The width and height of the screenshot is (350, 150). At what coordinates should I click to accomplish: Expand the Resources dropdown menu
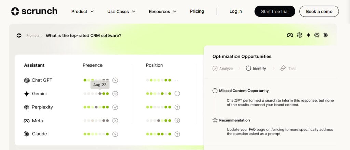(x=163, y=11)
